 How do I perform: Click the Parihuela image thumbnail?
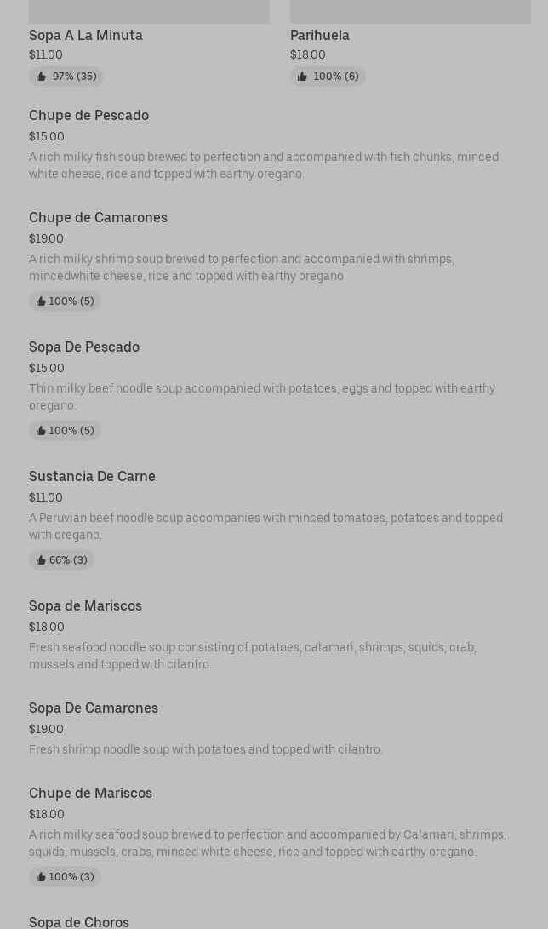click(x=410, y=11)
